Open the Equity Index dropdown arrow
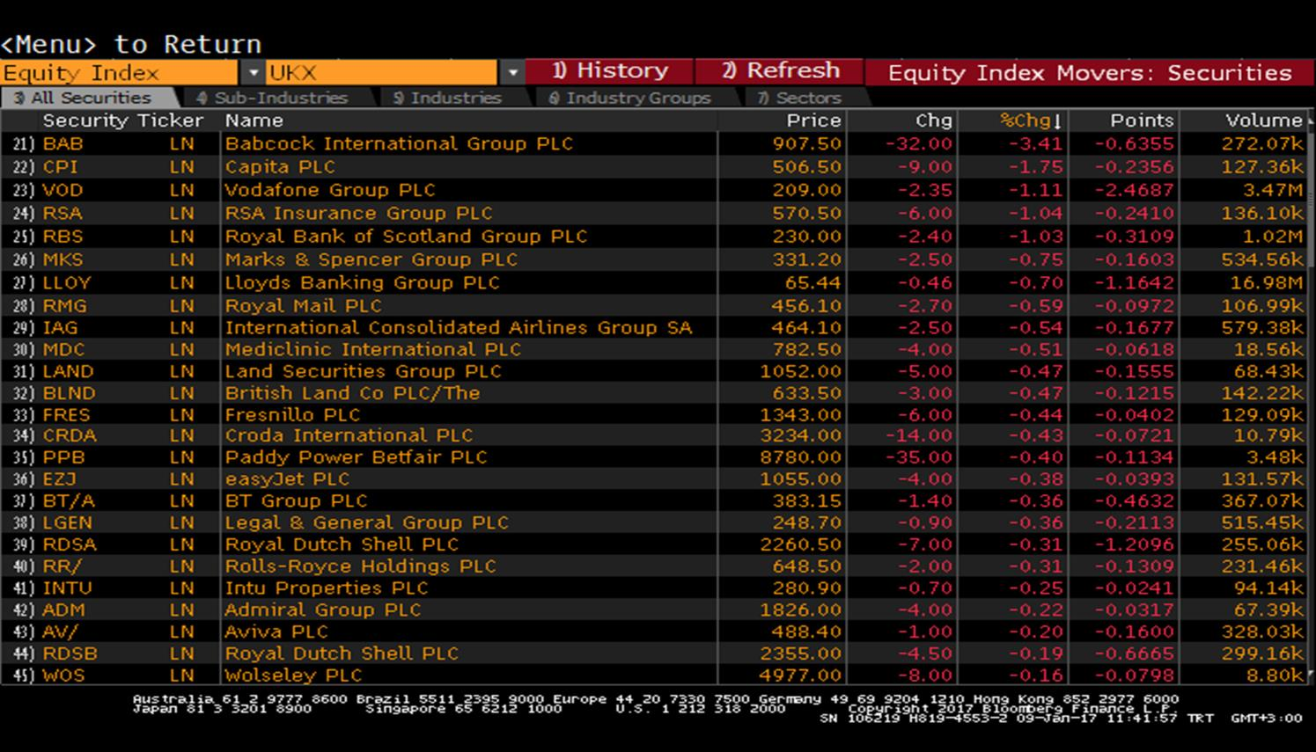This screenshot has height=752, width=1316. [253, 72]
